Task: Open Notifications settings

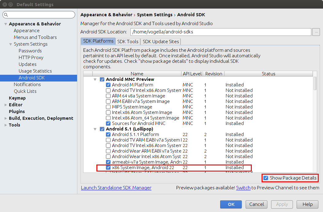Action: point(27,85)
